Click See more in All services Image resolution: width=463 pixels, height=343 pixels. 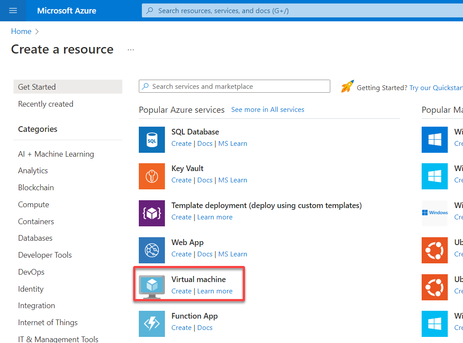[268, 110]
